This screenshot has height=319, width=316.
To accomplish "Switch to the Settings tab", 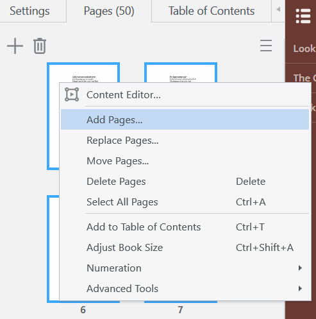I will click(x=29, y=11).
